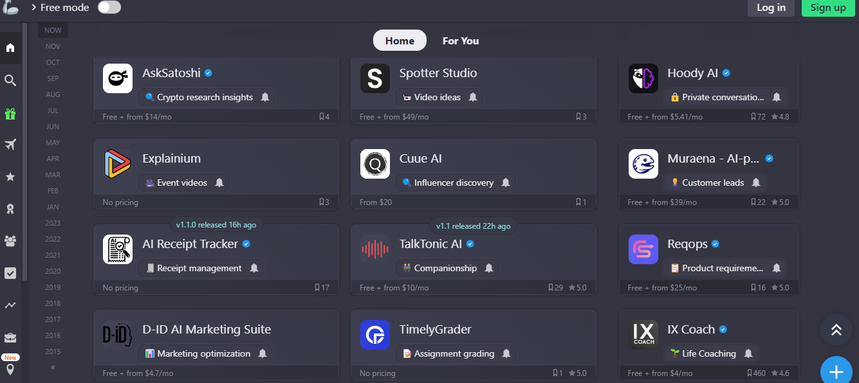
Task: Toggle bell on Influencer discovery tag
Action: point(506,183)
